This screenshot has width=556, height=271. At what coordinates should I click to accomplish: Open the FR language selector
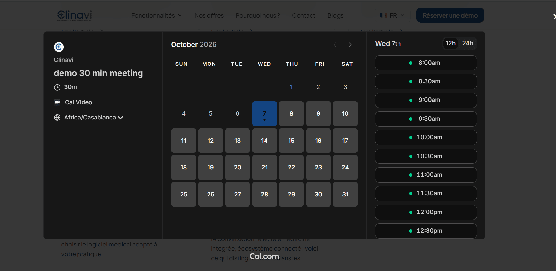tap(392, 15)
